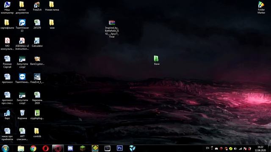Open the green Банк folder

[156, 60]
